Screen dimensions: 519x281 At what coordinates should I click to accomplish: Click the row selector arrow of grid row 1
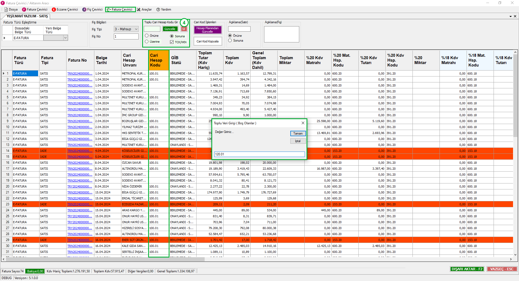tap(4, 73)
